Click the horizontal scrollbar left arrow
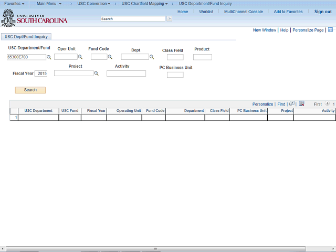The image size is (336, 252). click(x=2, y=248)
